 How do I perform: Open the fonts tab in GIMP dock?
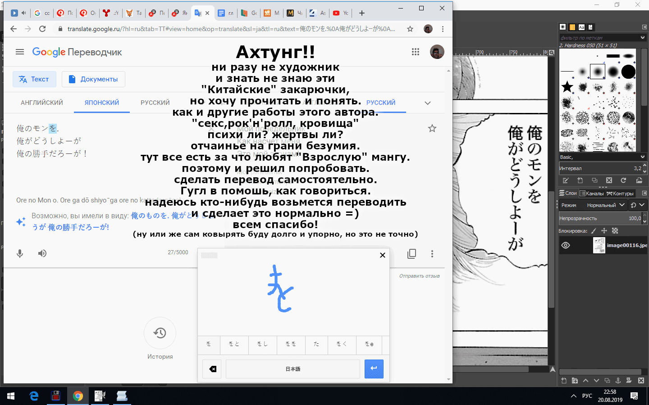[581, 27]
